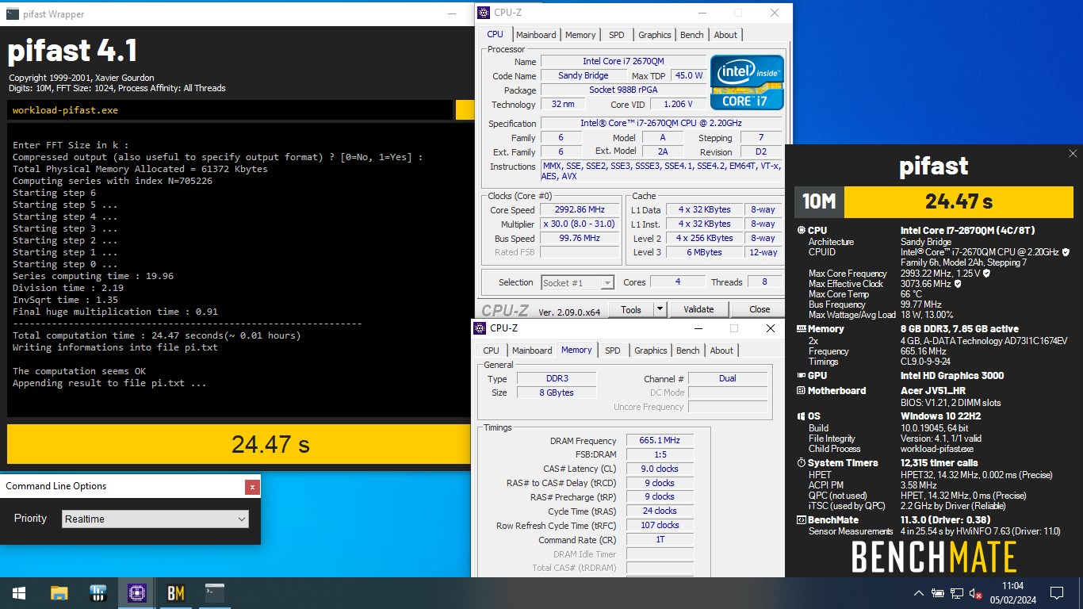
Task: Click the Command Rate value 1T
Action: [660, 540]
